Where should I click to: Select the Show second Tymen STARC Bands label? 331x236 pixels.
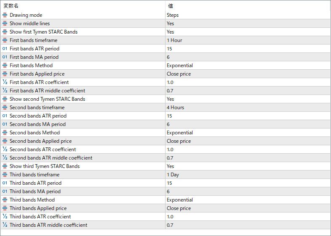[47, 99]
